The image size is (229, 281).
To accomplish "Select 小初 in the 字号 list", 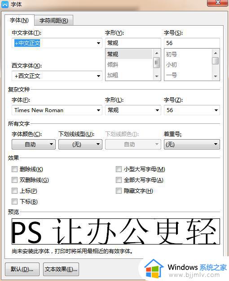I will [188, 64].
